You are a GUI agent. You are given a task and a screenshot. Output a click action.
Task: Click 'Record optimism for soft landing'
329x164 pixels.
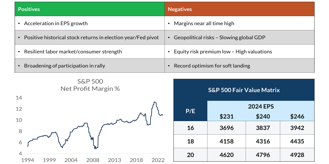pos(212,66)
